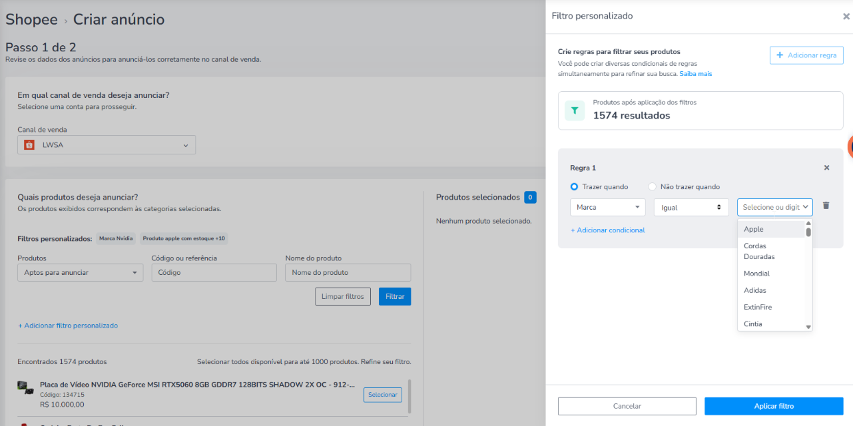Click the NVIDIA graphics card product thumbnail

[26, 387]
